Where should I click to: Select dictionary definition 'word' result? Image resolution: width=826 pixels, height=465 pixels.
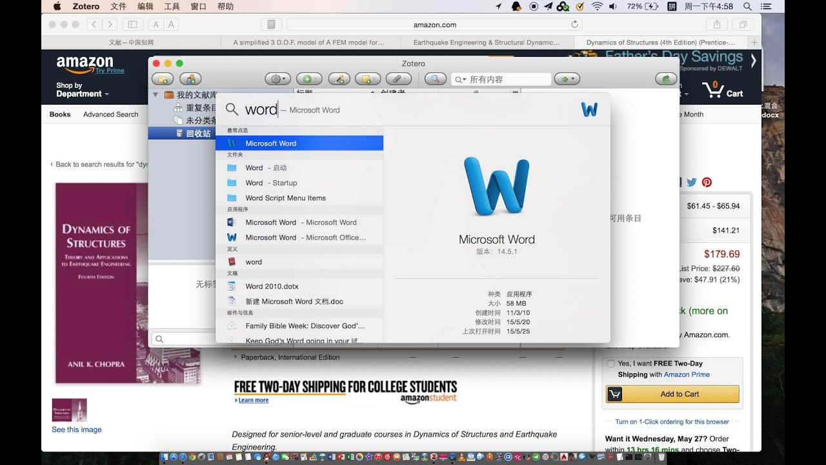tap(299, 262)
